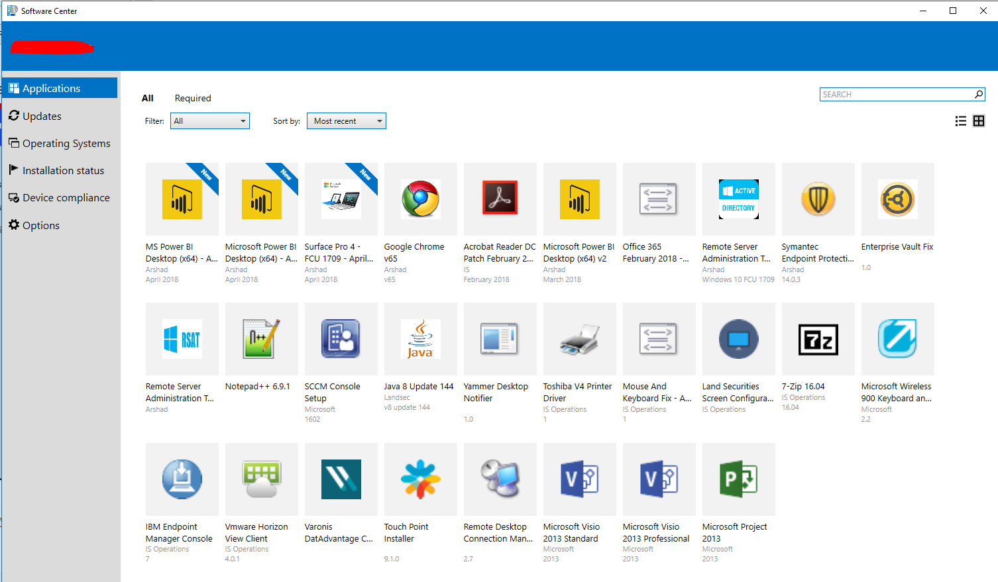Open Land Securities Screen Configuration icon
The image size is (998, 582).
[739, 339]
